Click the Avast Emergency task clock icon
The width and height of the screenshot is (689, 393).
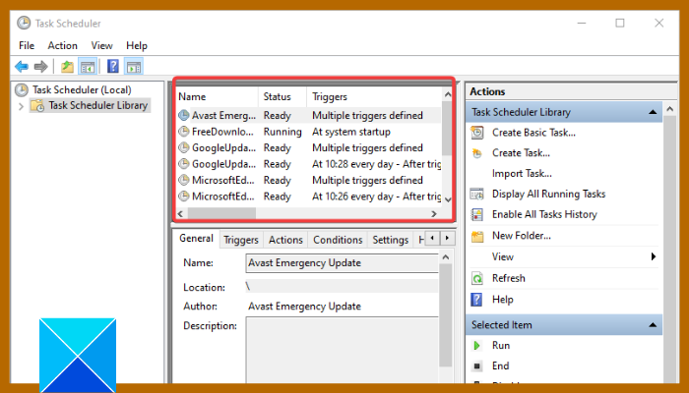pos(184,115)
